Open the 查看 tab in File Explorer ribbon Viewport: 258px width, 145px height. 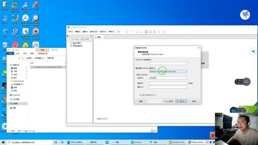click(x=32, y=54)
